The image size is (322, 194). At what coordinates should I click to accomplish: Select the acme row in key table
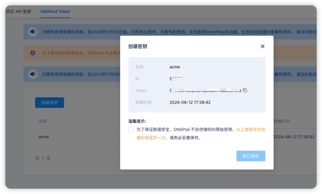pos(44,137)
